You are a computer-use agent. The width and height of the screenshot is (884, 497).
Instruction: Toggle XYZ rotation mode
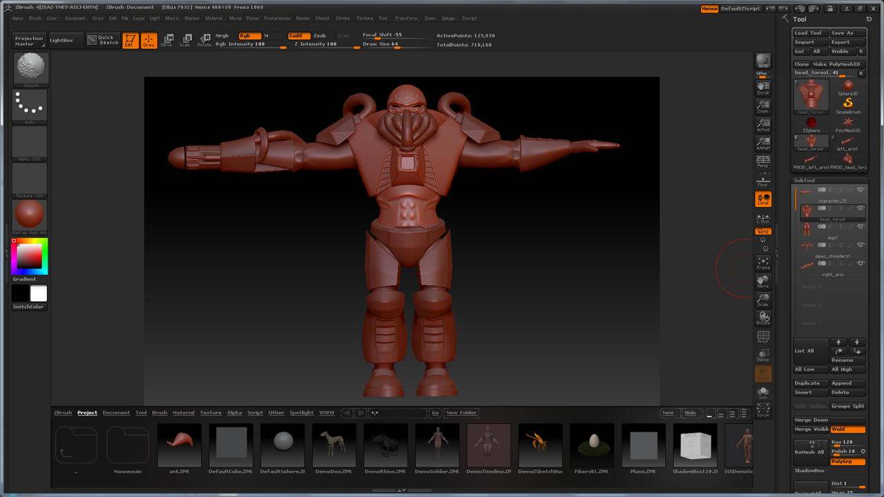point(763,232)
